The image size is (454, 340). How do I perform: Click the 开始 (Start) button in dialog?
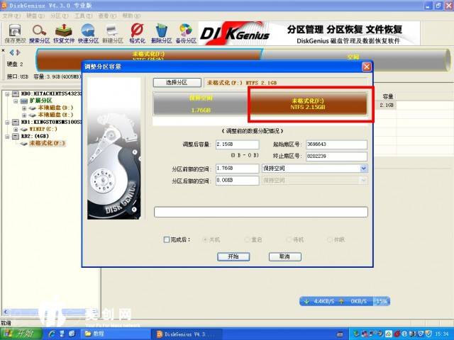(x=233, y=256)
